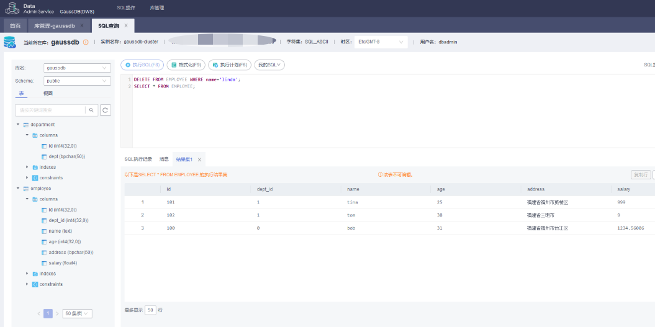Click column icon for name (text)

coord(45,231)
